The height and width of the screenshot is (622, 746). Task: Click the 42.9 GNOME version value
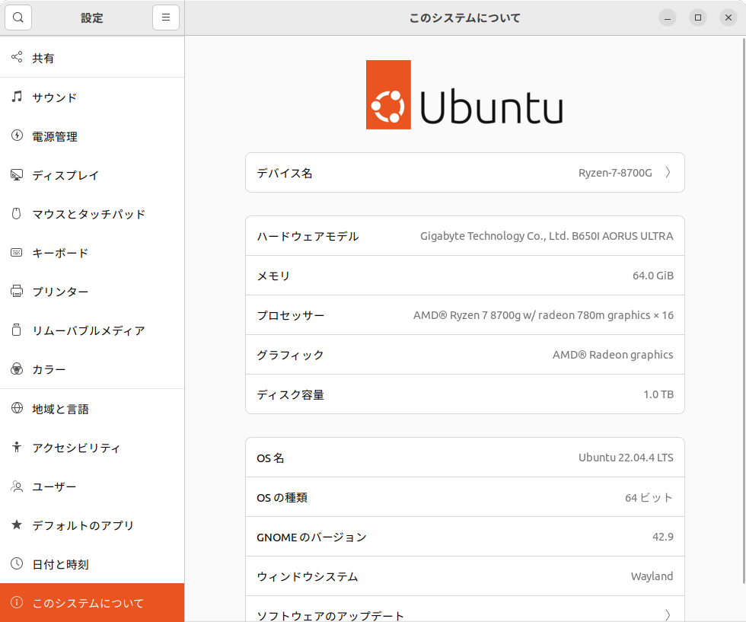663,537
